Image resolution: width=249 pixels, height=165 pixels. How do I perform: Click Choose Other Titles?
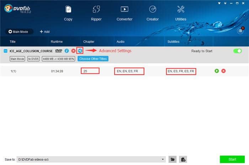point(93,59)
